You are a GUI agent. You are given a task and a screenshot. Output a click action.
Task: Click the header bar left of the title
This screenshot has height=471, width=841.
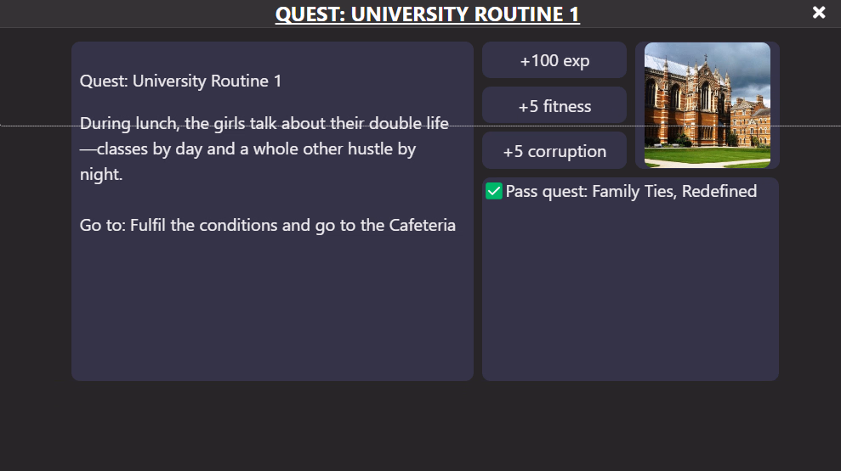tap(134, 14)
